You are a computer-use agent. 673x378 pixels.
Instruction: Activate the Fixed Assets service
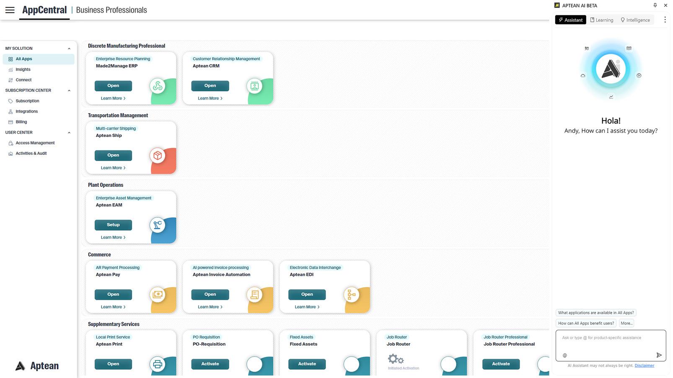pyautogui.click(x=307, y=364)
